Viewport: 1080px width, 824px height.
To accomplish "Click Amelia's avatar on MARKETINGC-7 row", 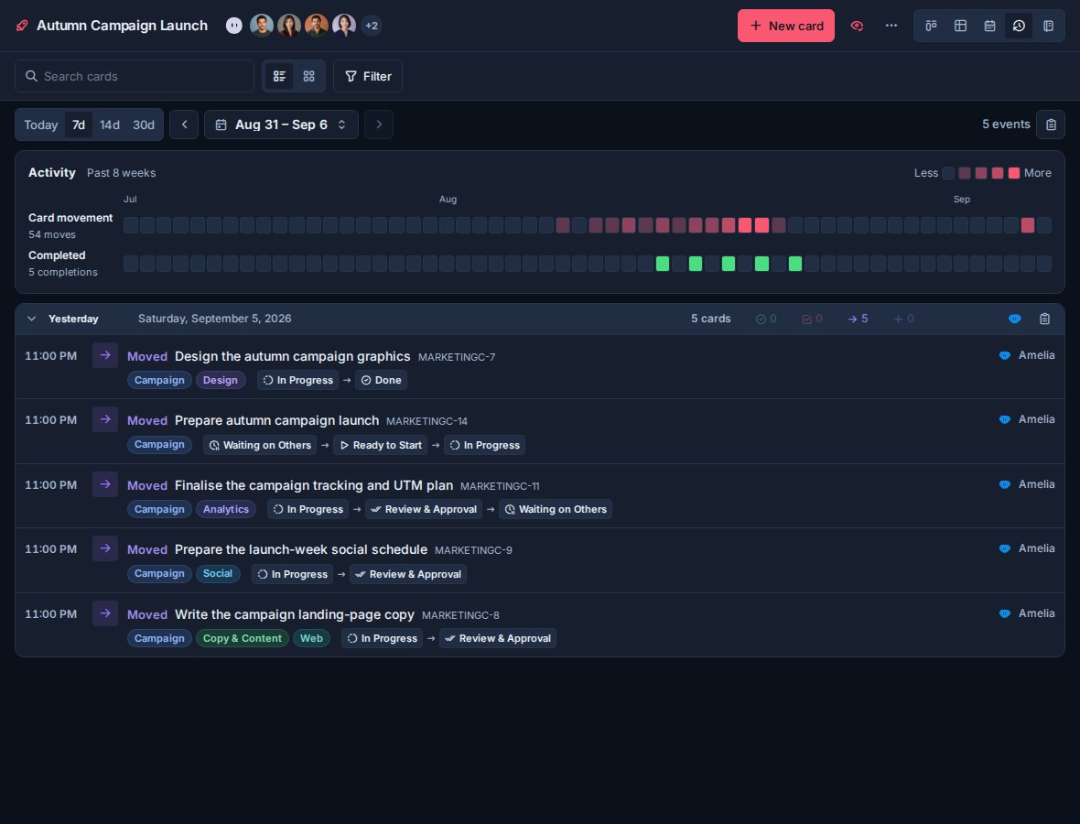I will [1005, 355].
